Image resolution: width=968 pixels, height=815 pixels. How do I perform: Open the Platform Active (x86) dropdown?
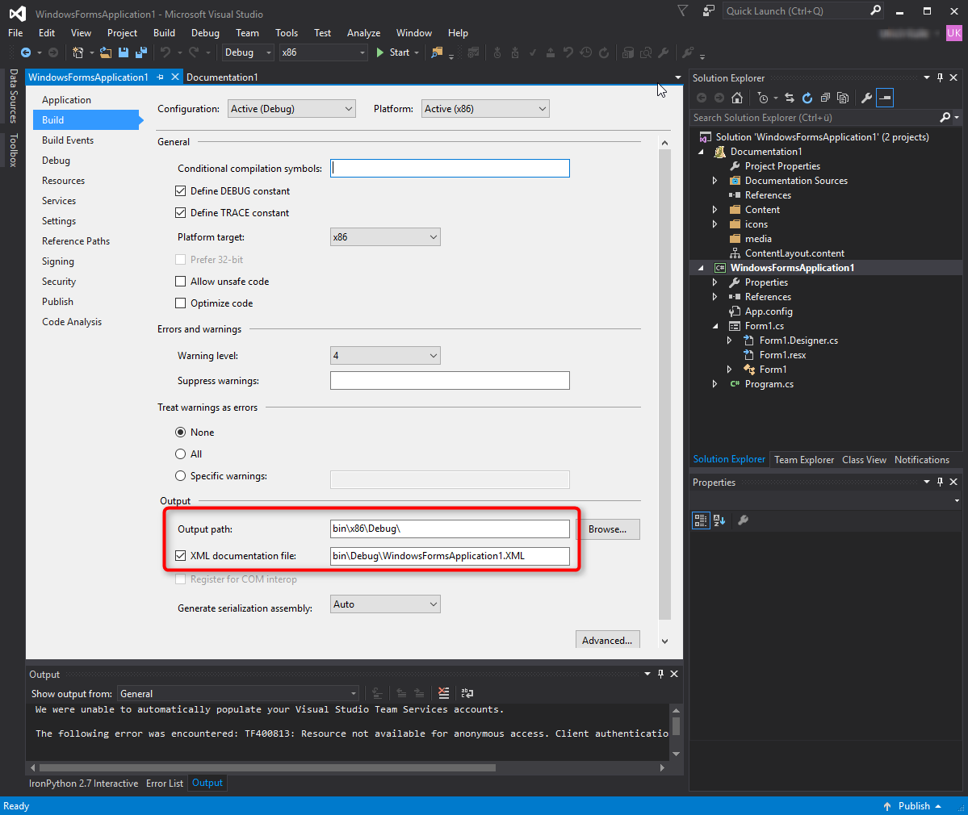tap(485, 109)
